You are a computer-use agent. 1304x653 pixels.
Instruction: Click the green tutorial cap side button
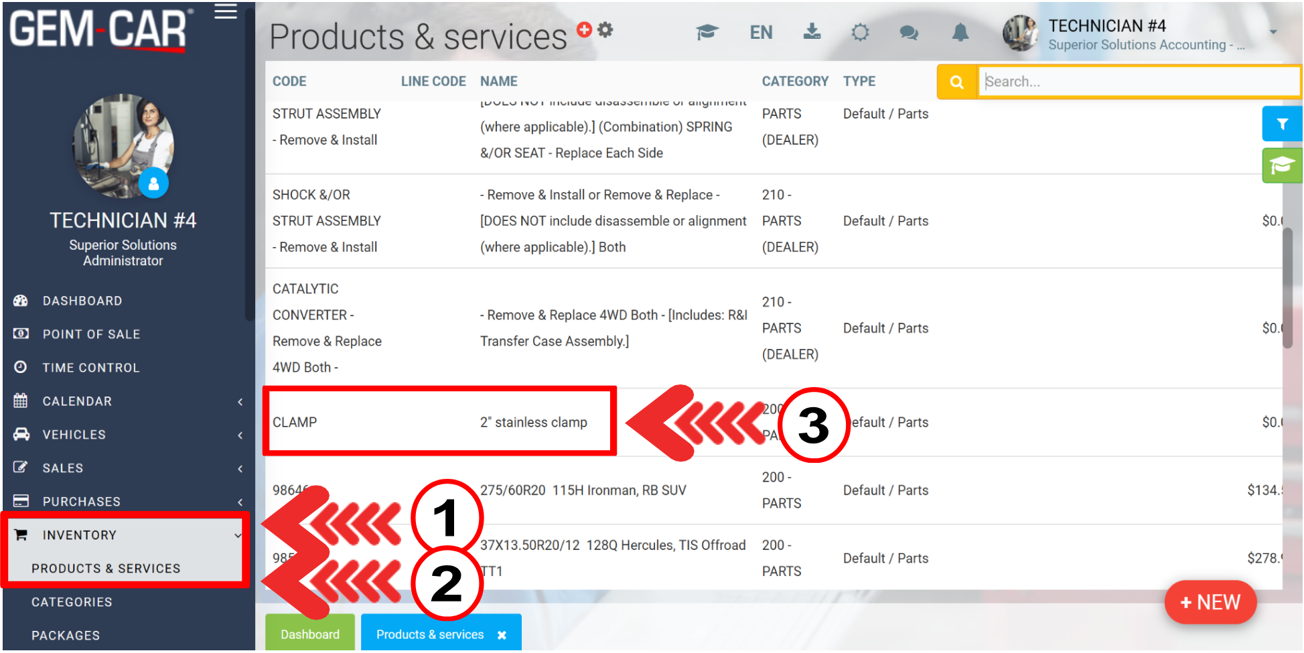[x=1281, y=165]
